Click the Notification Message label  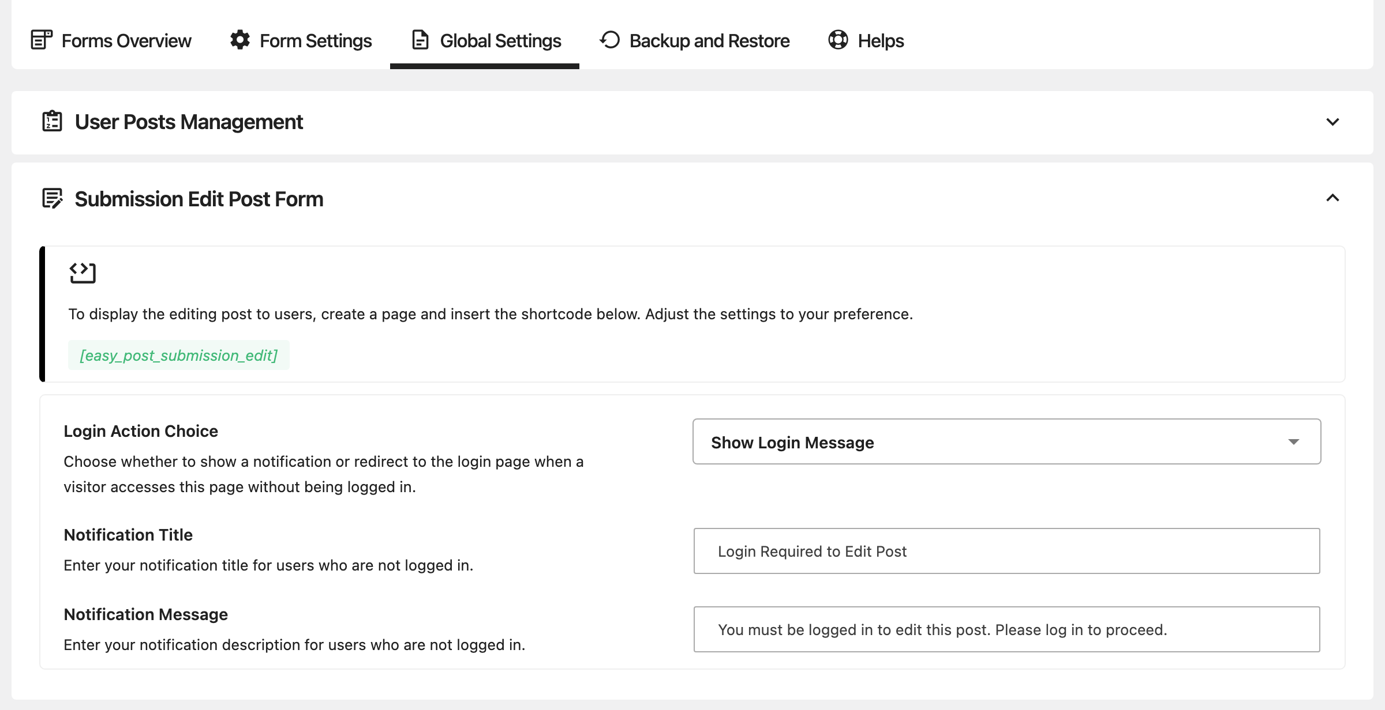(x=145, y=614)
